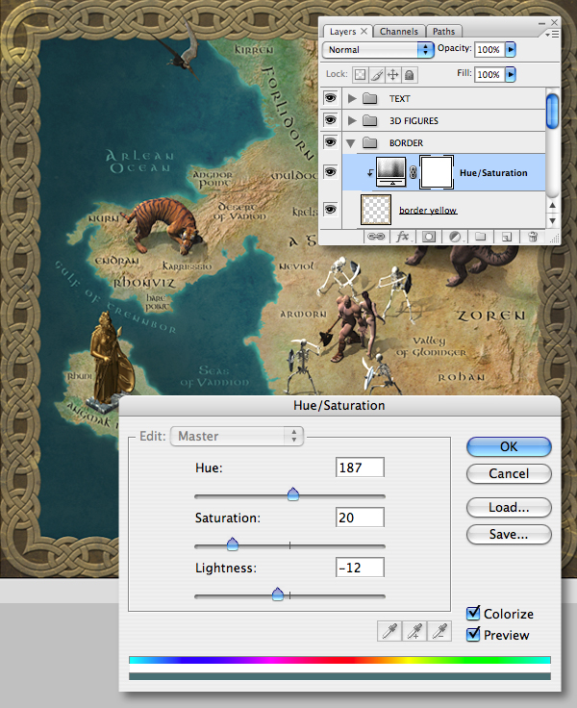
Task: Toggle the Preview checkbox
Action: tap(473, 634)
